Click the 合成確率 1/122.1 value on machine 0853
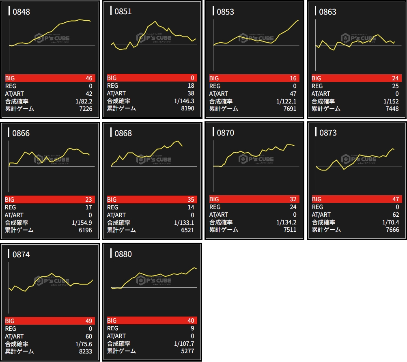The height and width of the screenshot is (362, 407). pyautogui.click(x=286, y=101)
